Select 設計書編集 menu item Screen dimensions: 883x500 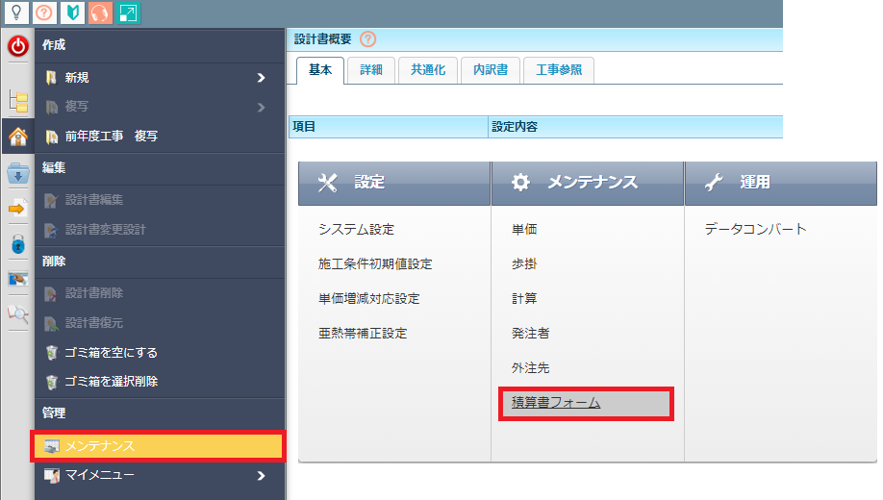(x=160, y=200)
